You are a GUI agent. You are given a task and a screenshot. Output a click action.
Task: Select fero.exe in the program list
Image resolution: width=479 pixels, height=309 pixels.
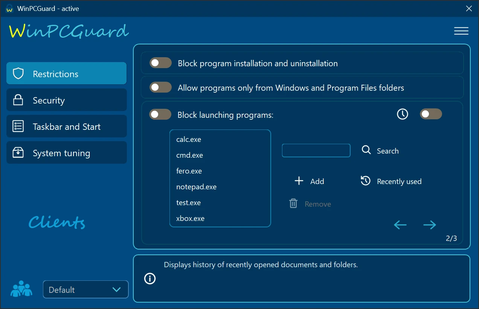click(220, 171)
